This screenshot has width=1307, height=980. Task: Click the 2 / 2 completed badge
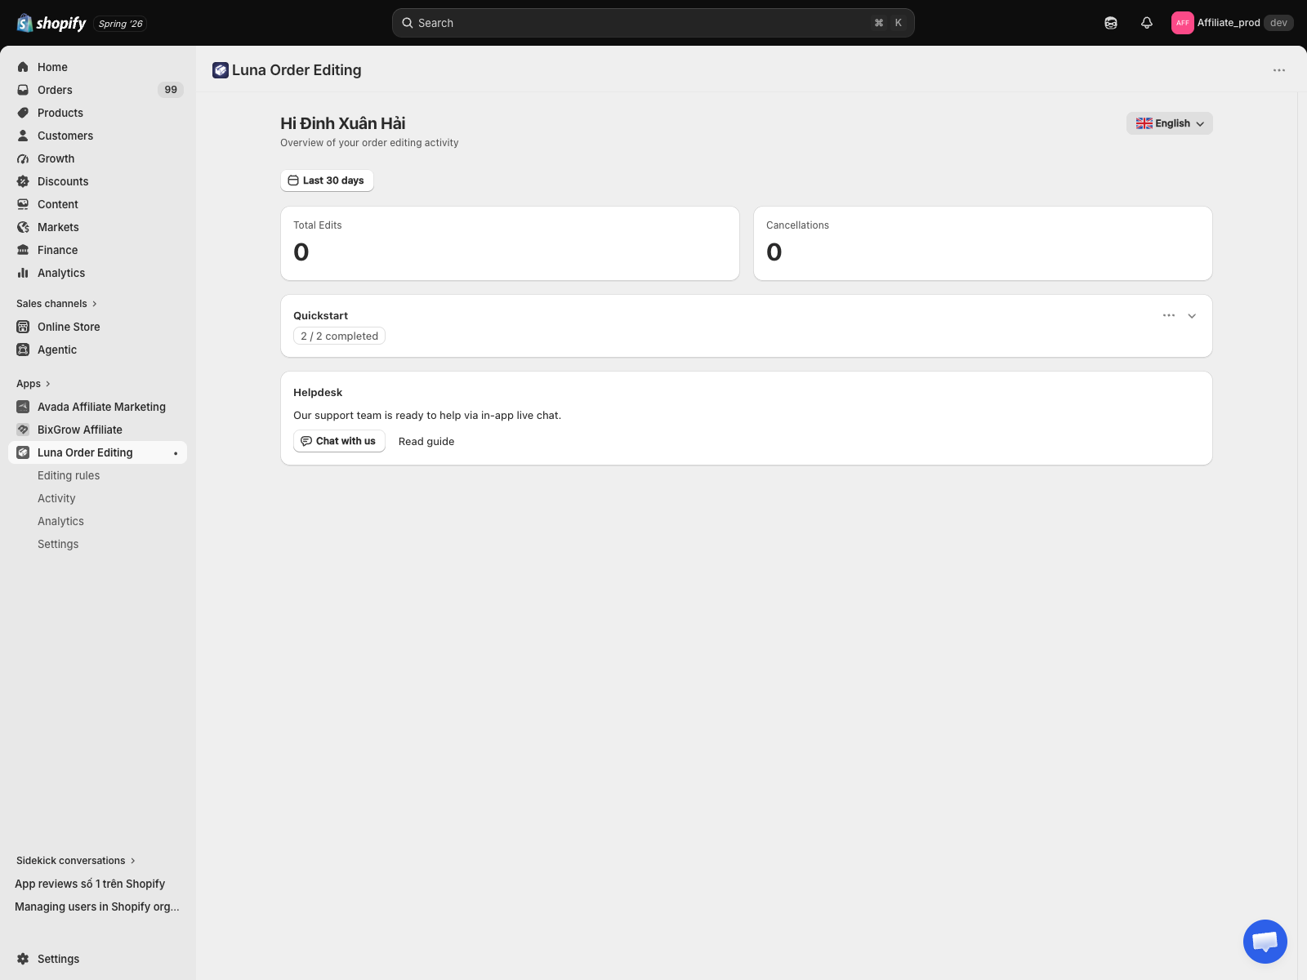point(339,336)
